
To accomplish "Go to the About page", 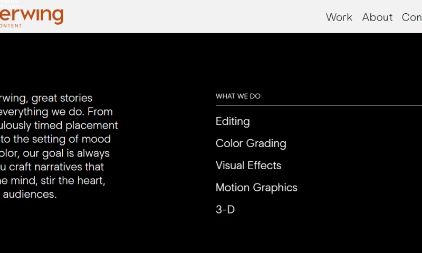I will (377, 17).
